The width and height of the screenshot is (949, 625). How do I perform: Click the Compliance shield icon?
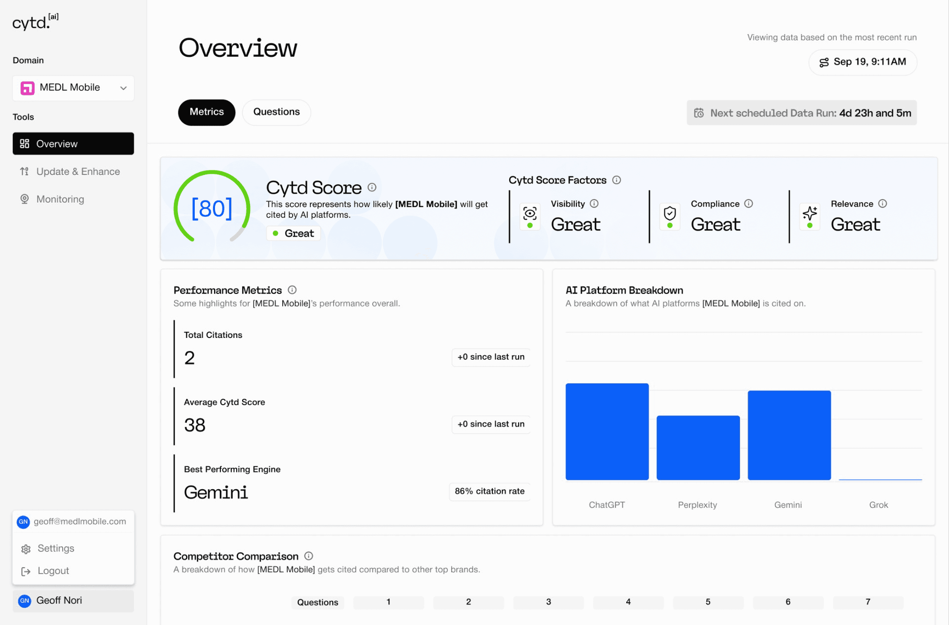[x=670, y=213]
